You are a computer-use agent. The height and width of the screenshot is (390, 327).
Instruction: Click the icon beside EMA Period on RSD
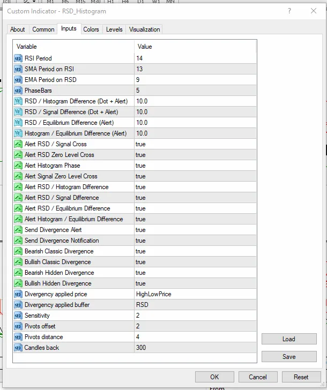tap(18, 80)
